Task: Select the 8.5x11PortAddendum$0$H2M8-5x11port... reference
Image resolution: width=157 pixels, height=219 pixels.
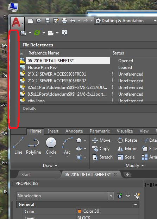Action: [67, 94]
